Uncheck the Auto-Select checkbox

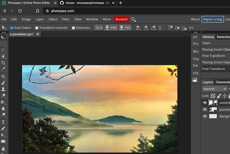[12, 28]
